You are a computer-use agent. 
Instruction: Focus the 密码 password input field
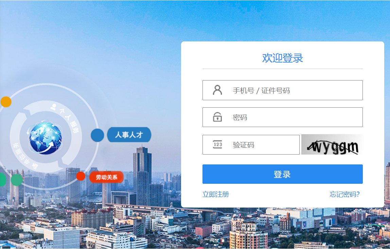(x=283, y=117)
